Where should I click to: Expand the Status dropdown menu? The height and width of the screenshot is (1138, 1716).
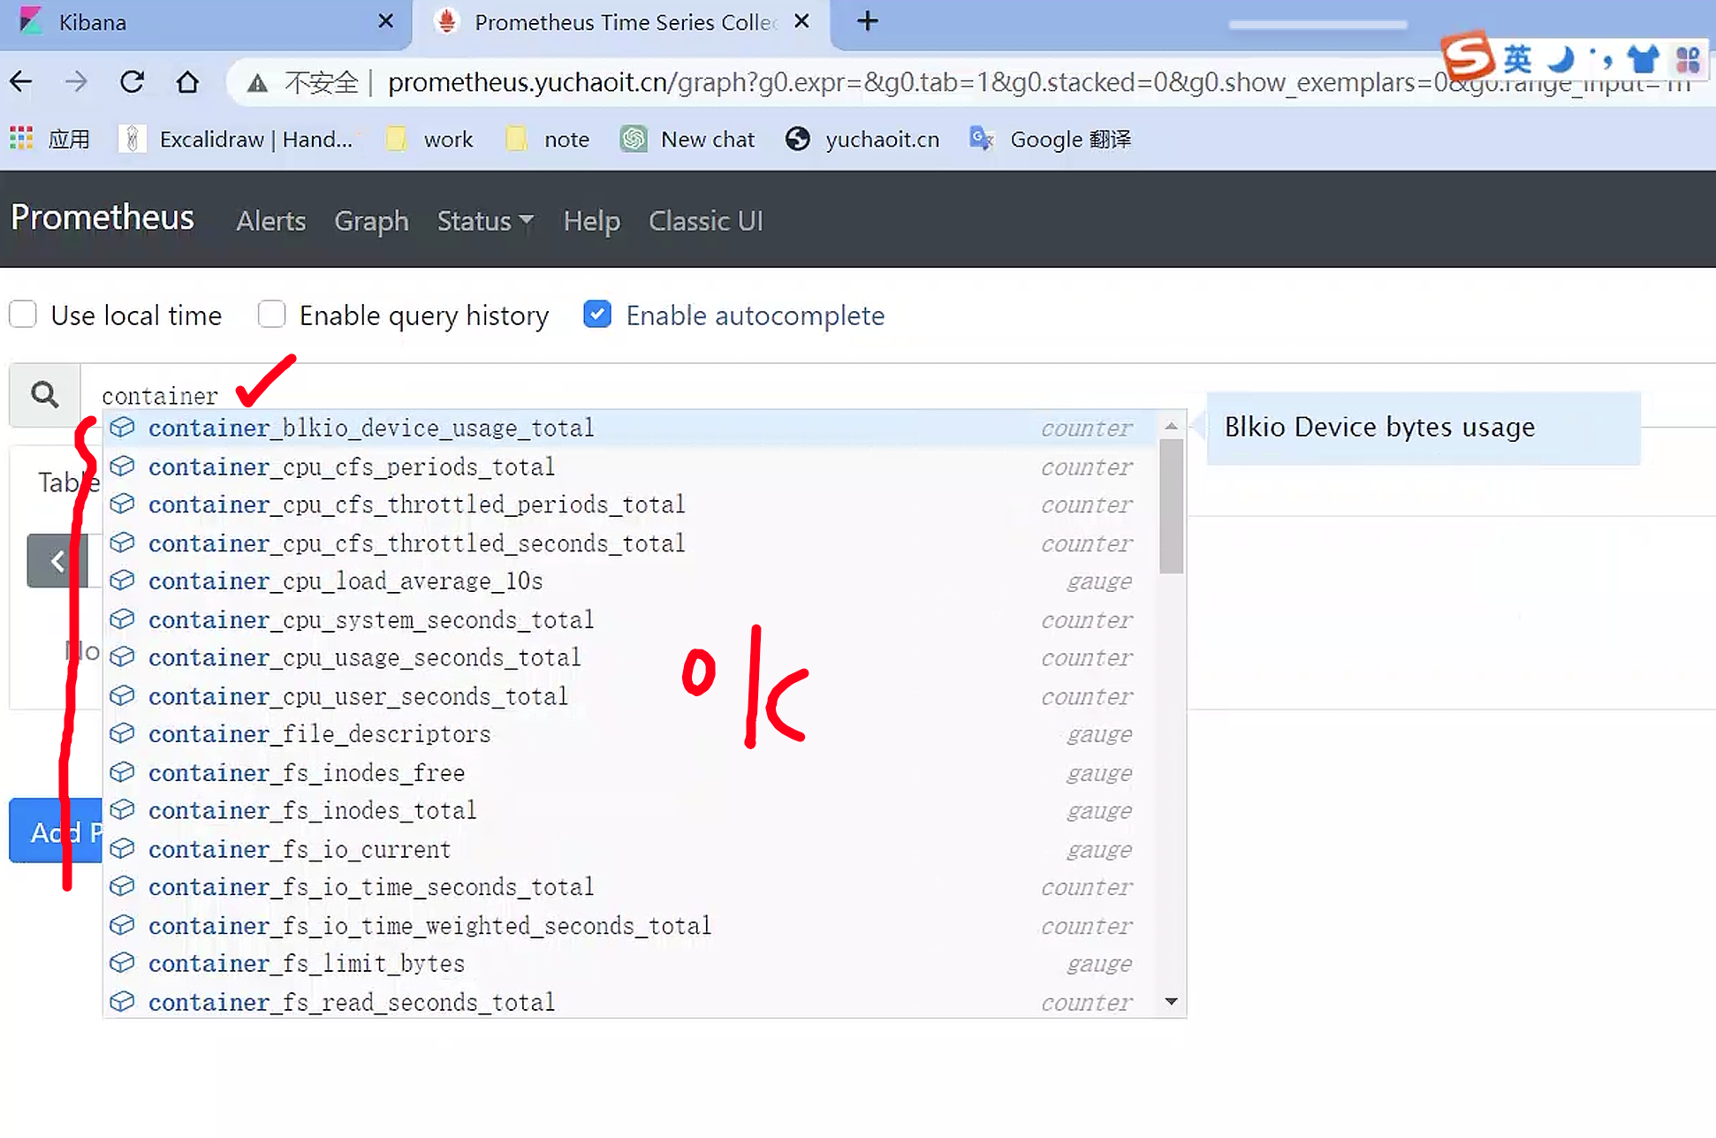pos(484,221)
